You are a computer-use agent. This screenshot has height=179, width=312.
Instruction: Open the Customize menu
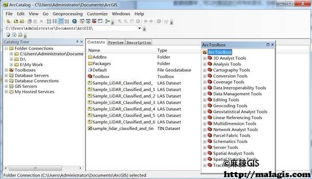[x=97, y=14]
